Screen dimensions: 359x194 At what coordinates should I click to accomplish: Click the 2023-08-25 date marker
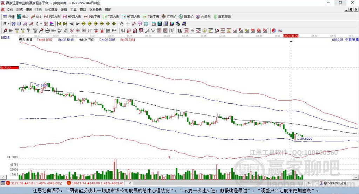click(x=291, y=36)
